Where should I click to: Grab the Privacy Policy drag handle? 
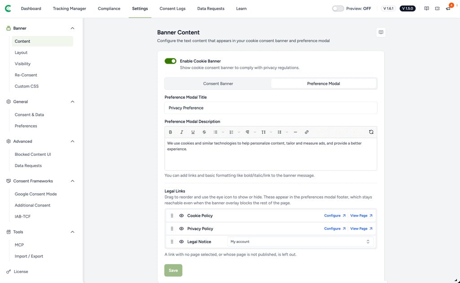coord(172,229)
